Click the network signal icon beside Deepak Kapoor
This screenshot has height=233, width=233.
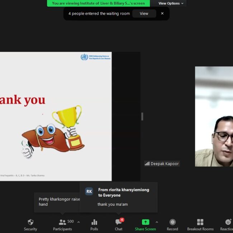pos(147,164)
